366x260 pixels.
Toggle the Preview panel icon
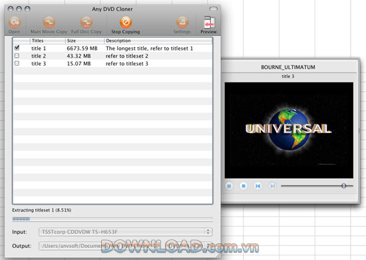coord(209,22)
